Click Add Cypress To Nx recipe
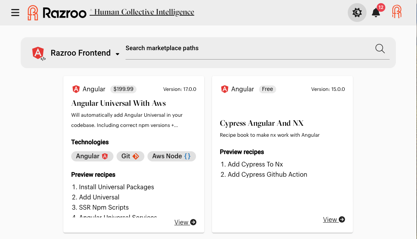 (x=255, y=165)
